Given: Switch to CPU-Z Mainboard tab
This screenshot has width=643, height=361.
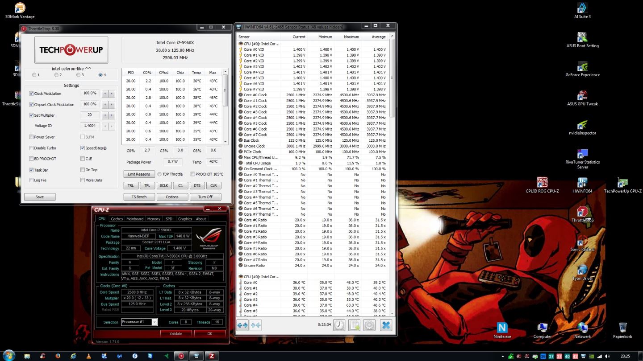Looking at the screenshot, I should point(135,219).
